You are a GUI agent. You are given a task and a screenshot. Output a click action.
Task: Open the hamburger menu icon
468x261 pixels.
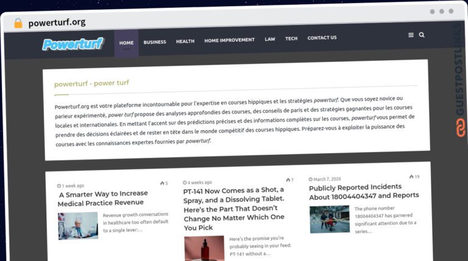(411, 35)
